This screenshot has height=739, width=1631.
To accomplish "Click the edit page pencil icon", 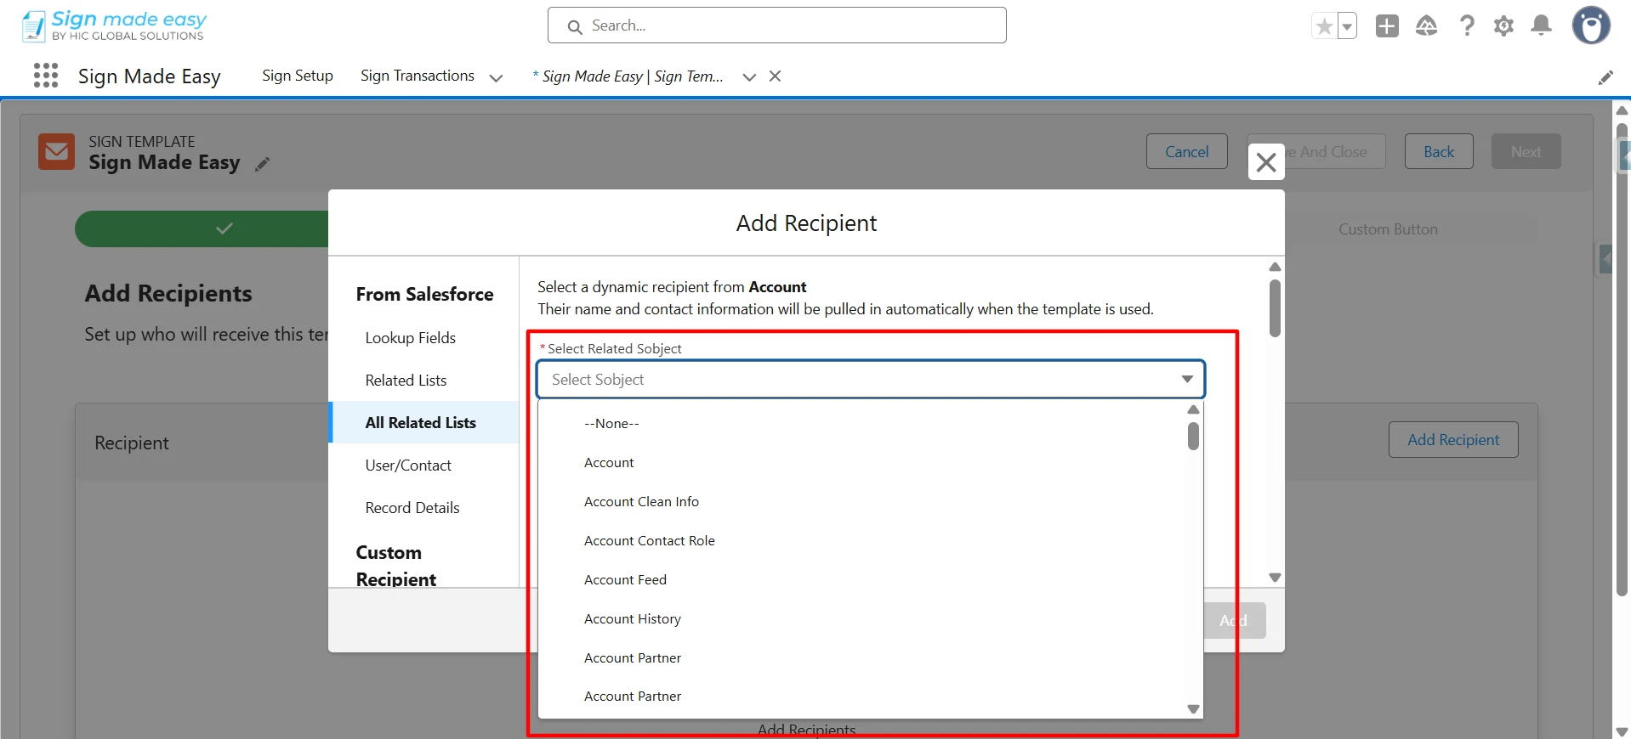I will 1605,77.
